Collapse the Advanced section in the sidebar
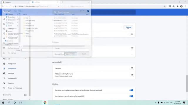The width and height of the screenshot is (188, 105). coord(26,59)
